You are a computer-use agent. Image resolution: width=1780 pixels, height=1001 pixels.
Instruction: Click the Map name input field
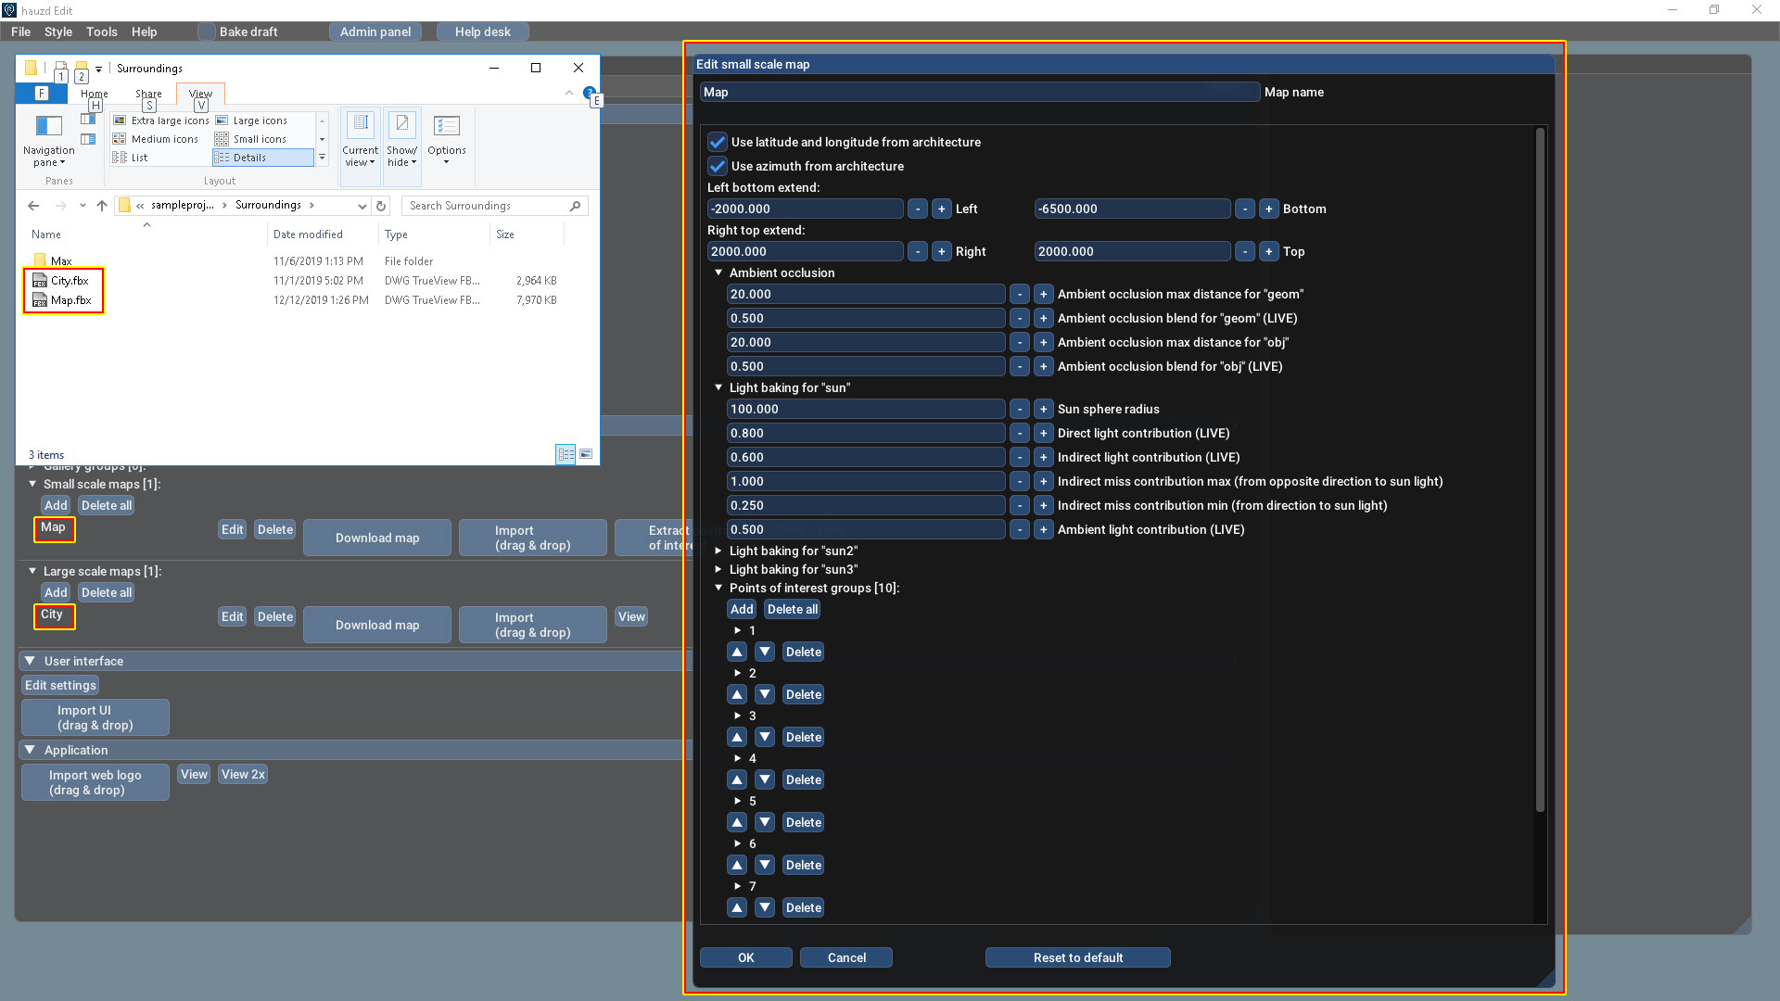click(979, 92)
